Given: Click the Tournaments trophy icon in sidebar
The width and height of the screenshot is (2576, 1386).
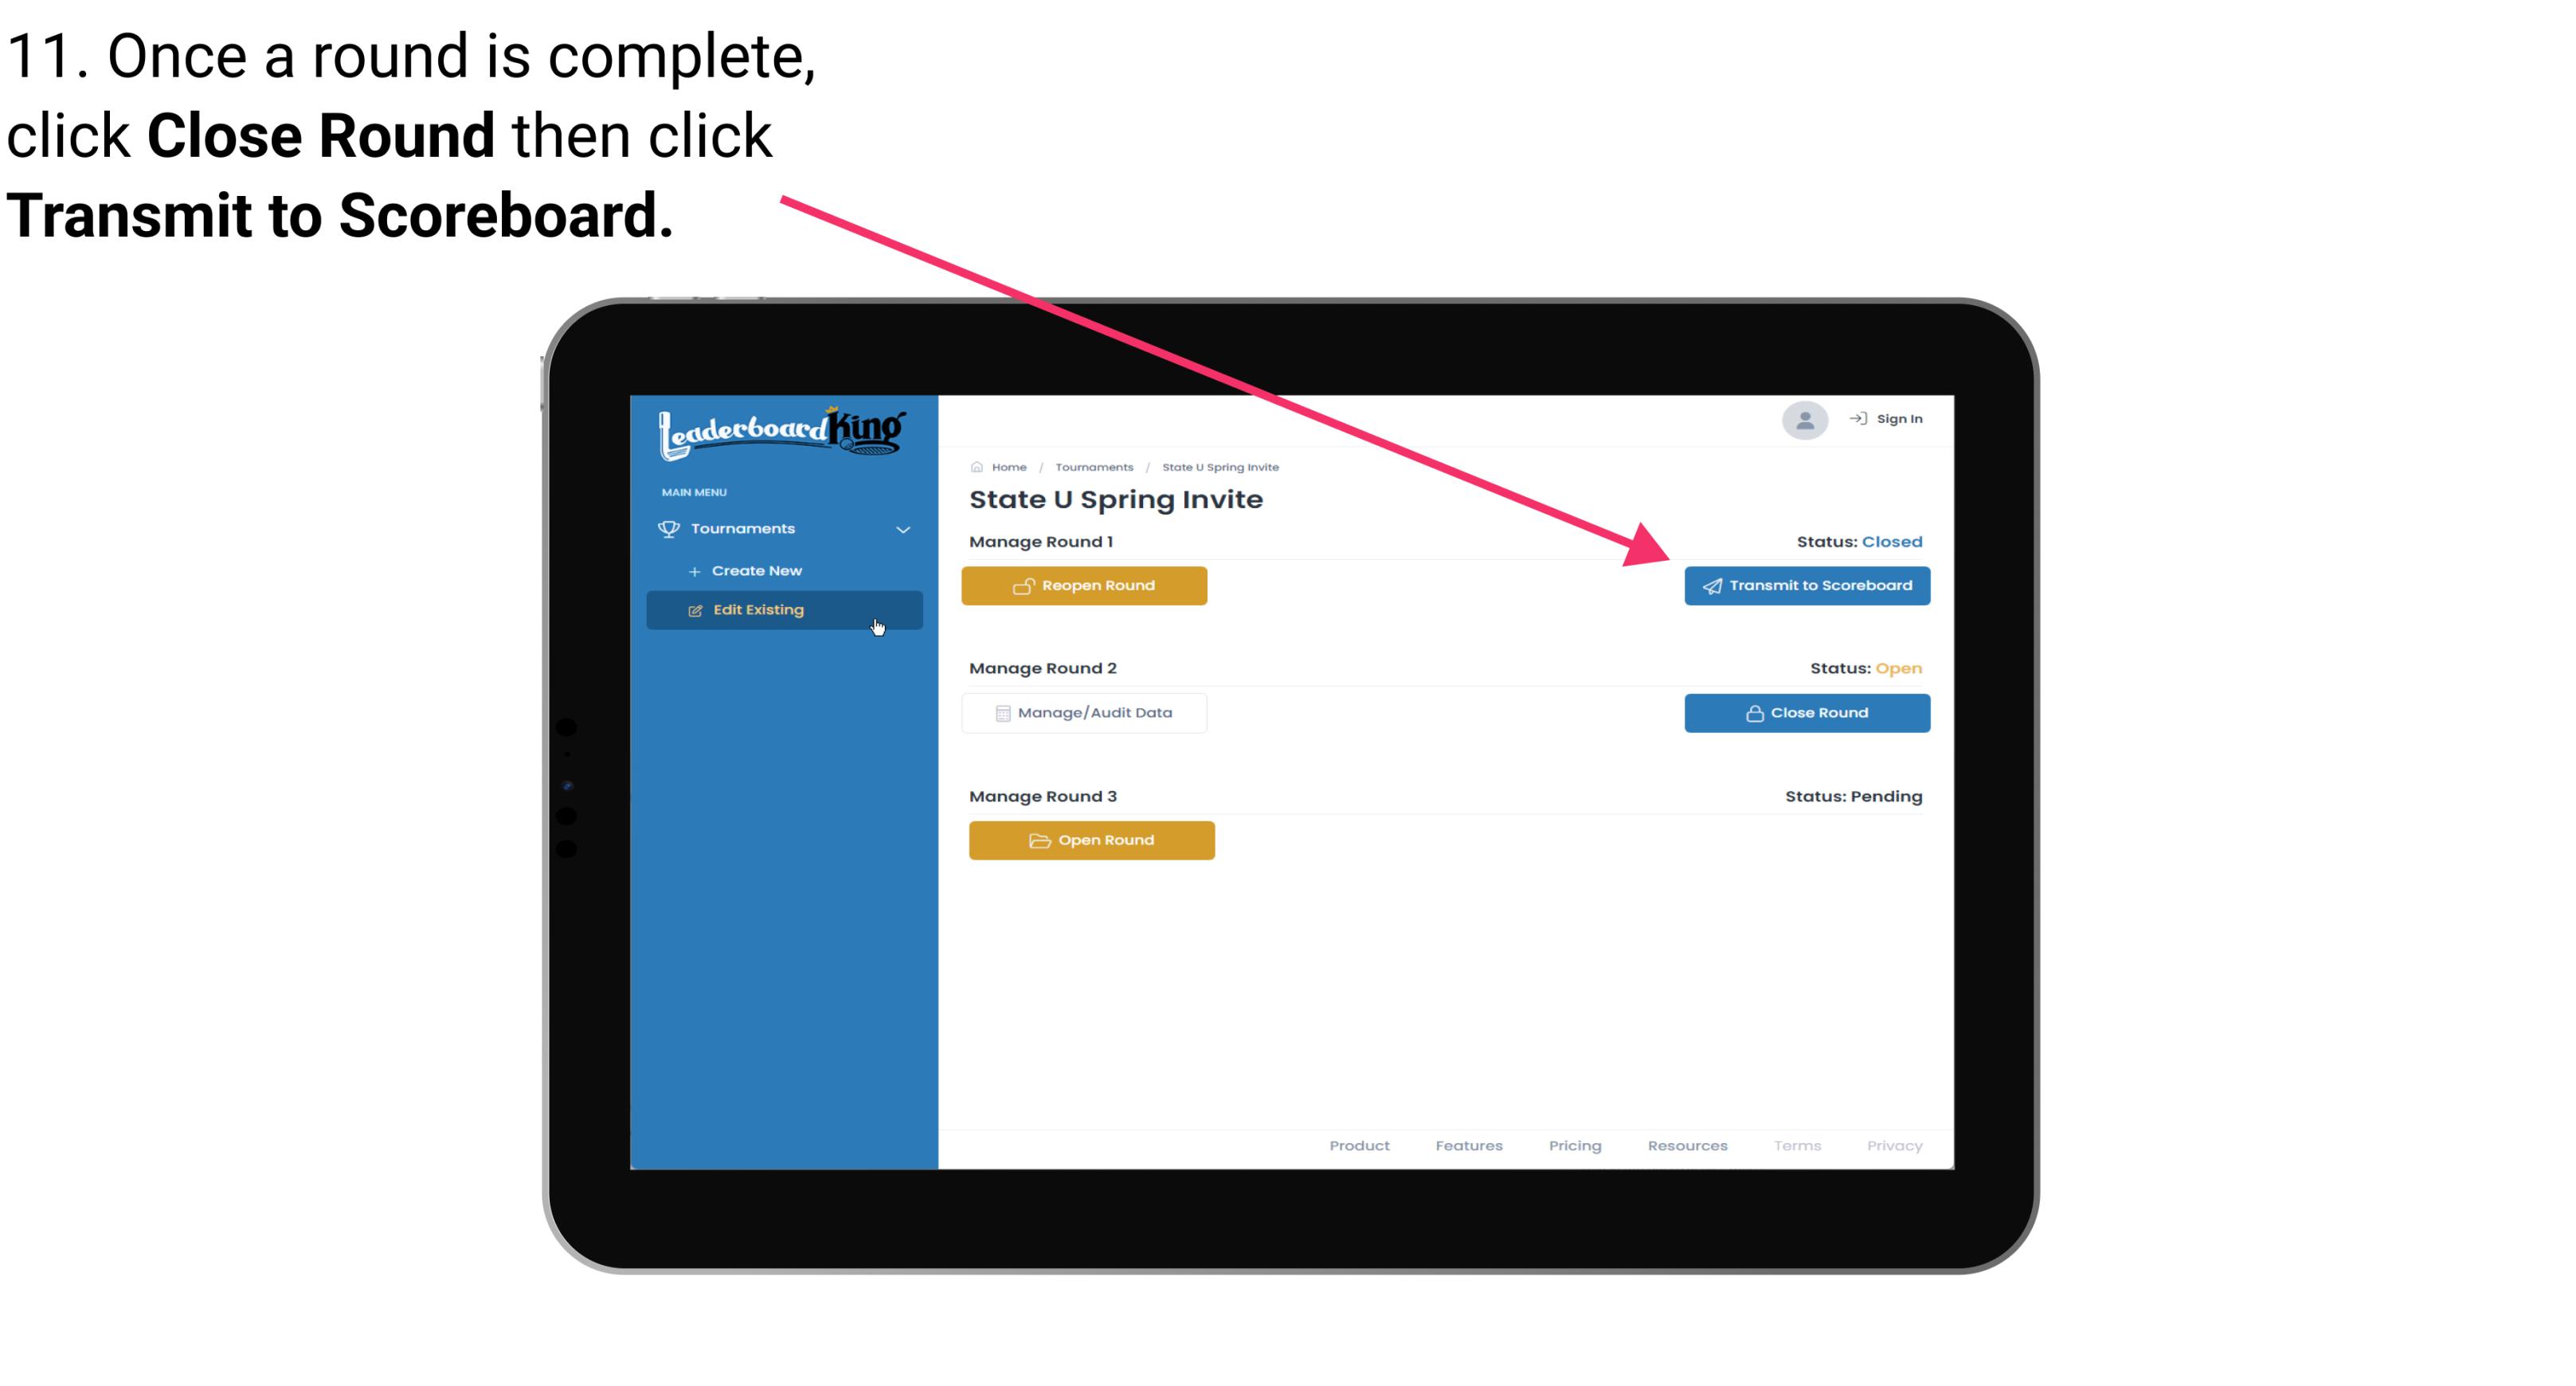Looking at the screenshot, I should pyautogui.click(x=671, y=527).
